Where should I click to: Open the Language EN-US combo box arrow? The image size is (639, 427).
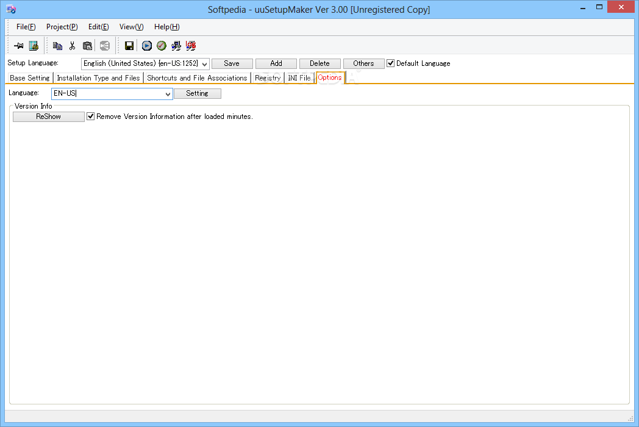coord(168,94)
